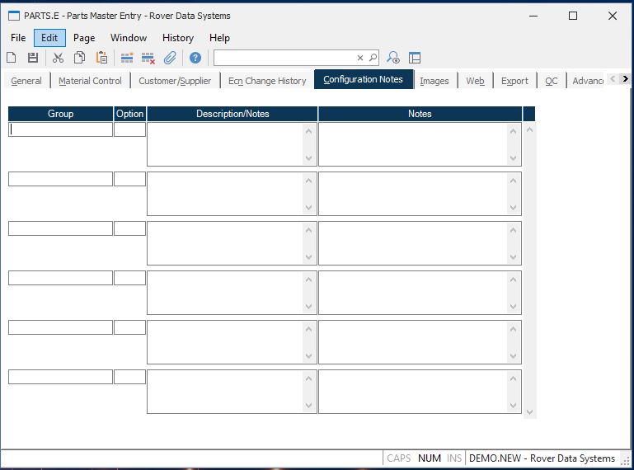Open the Ecn Change History tab
The height and width of the screenshot is (470, 634).
click(267, 81)
